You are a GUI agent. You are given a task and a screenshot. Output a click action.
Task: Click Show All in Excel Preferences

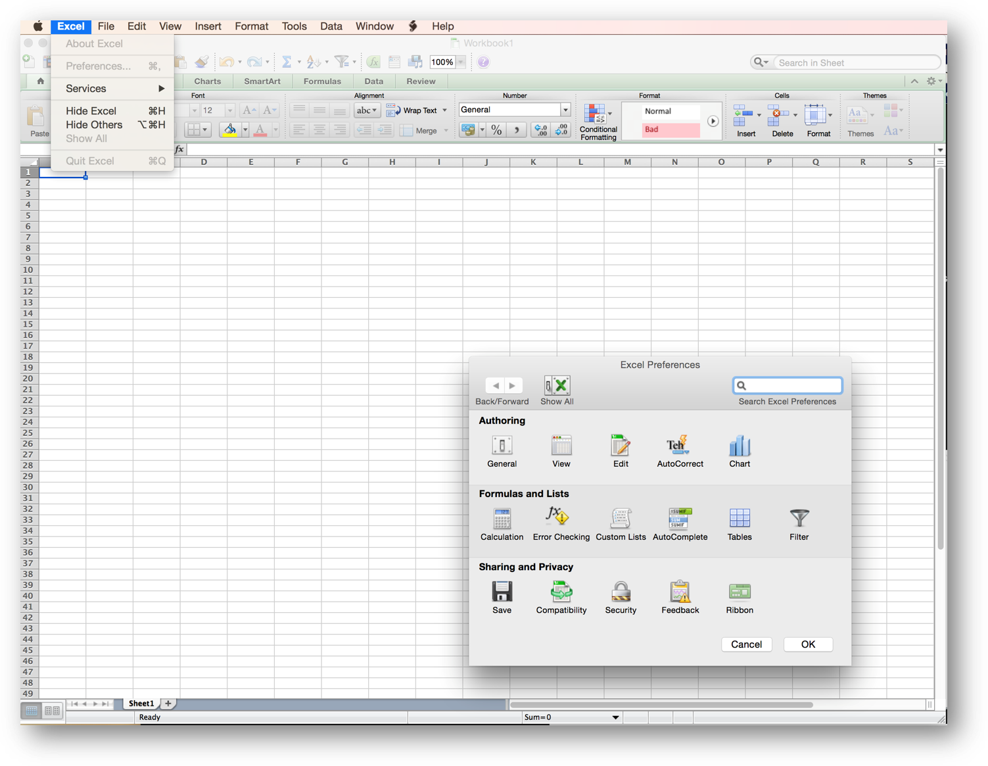(x=557, y=391)
